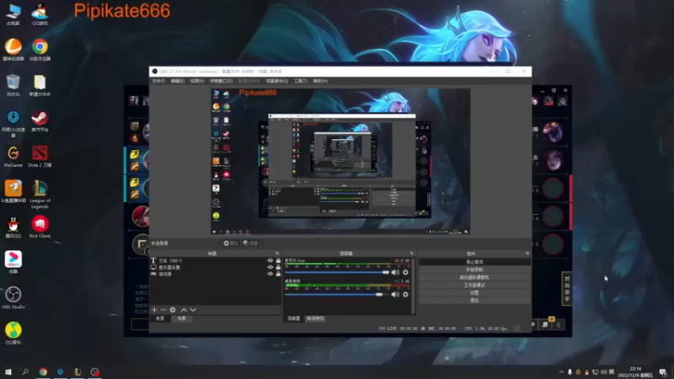The image size is (674, 379).
Task: Open the Google Chrome desktop icon
Action: [x=40, y=50]
